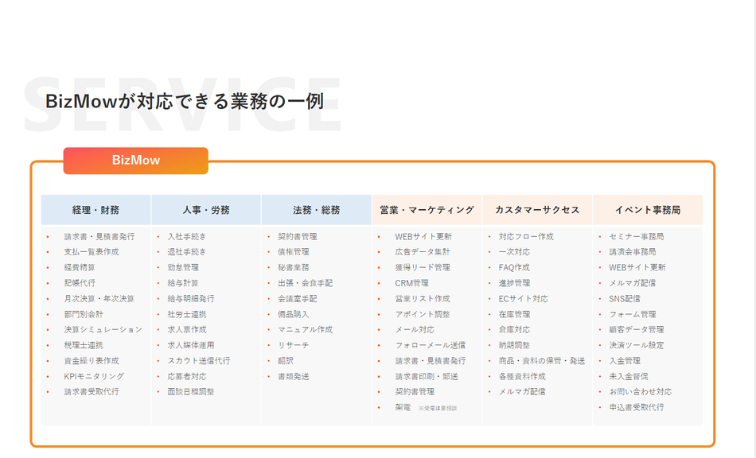Click the heading BizMowが対応できる業務の一例

pos(184,101)
